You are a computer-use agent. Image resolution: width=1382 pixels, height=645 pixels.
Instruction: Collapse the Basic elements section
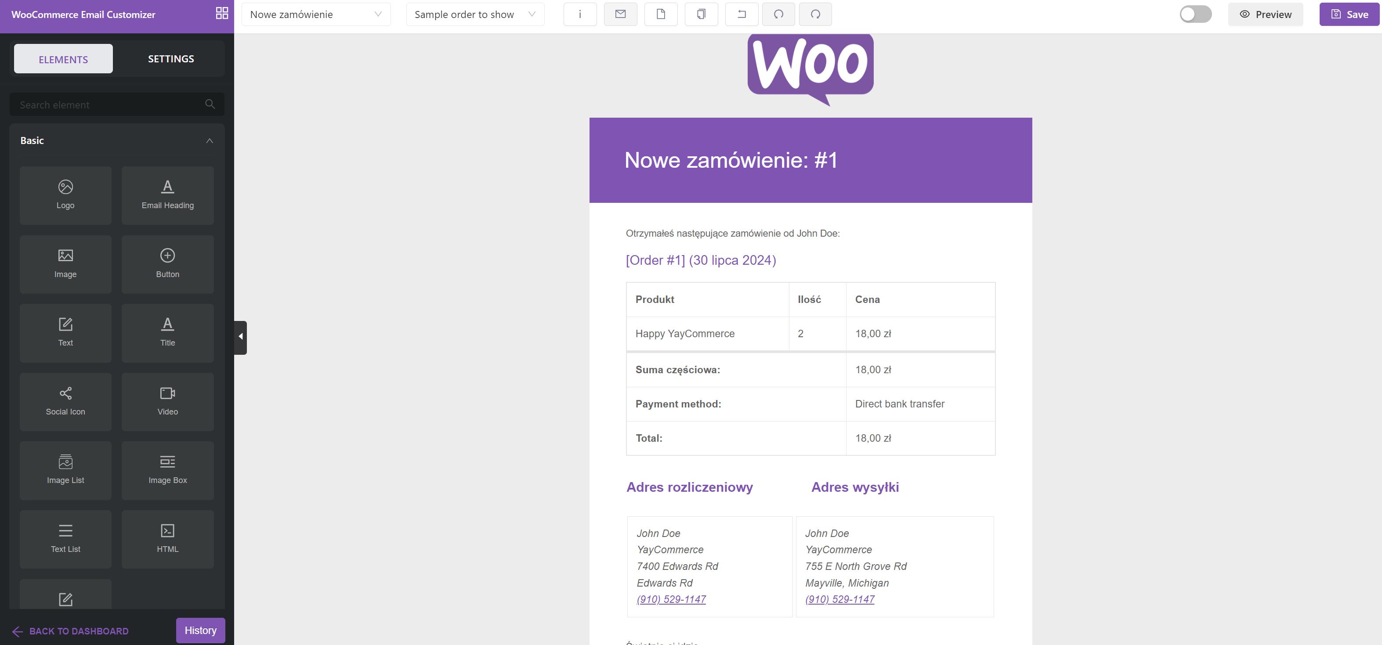pyautogui.click(x=209, y=141)
